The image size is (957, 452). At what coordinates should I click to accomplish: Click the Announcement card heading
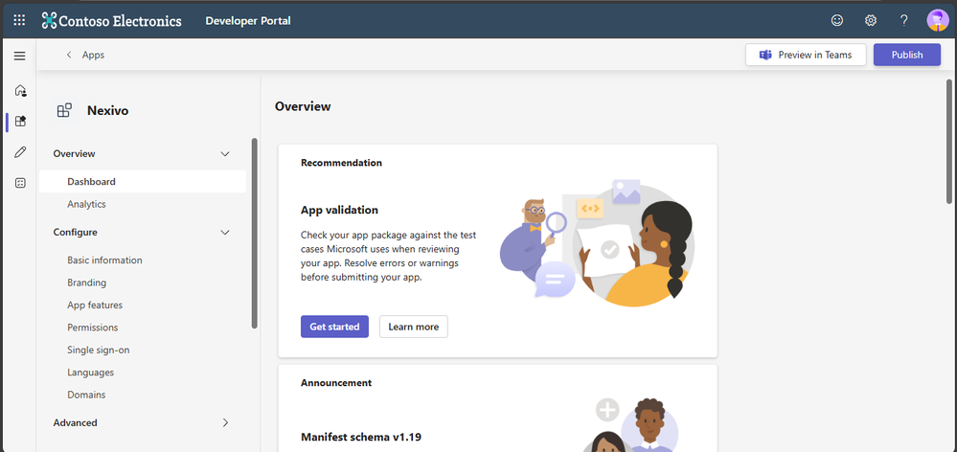point(336,383)
